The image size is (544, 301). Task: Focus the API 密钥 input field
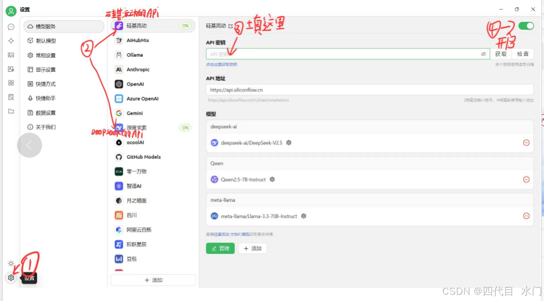pos(348,54)
